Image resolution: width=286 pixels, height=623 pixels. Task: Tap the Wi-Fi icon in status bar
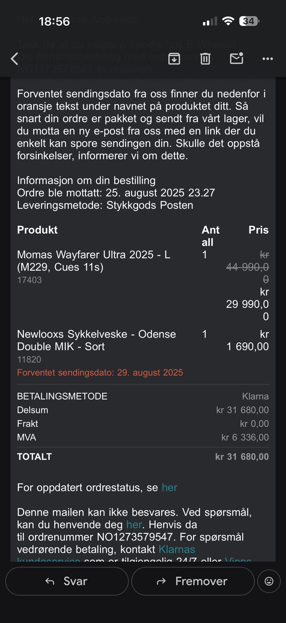(x=228, y=21)
